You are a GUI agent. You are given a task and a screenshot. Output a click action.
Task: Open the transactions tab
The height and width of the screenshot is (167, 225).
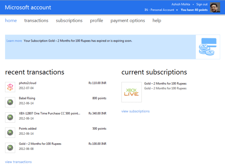click(36, 21)
